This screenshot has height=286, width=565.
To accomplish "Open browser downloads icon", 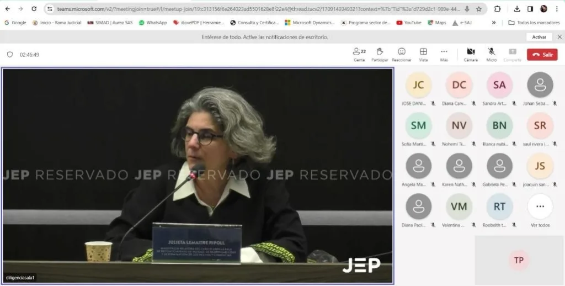I will 517,9.
